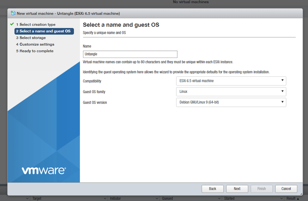The height and width of the screenshot is (201, 308).
Task: Select step 2 Select a name and guest OS
Action: pyautogui.click(x=44, y=31)
